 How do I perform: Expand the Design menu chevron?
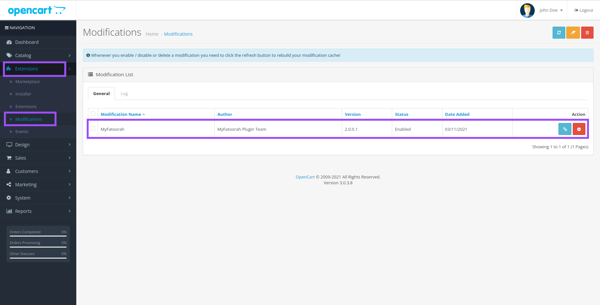pyautogui.click(x=69, y=145)
